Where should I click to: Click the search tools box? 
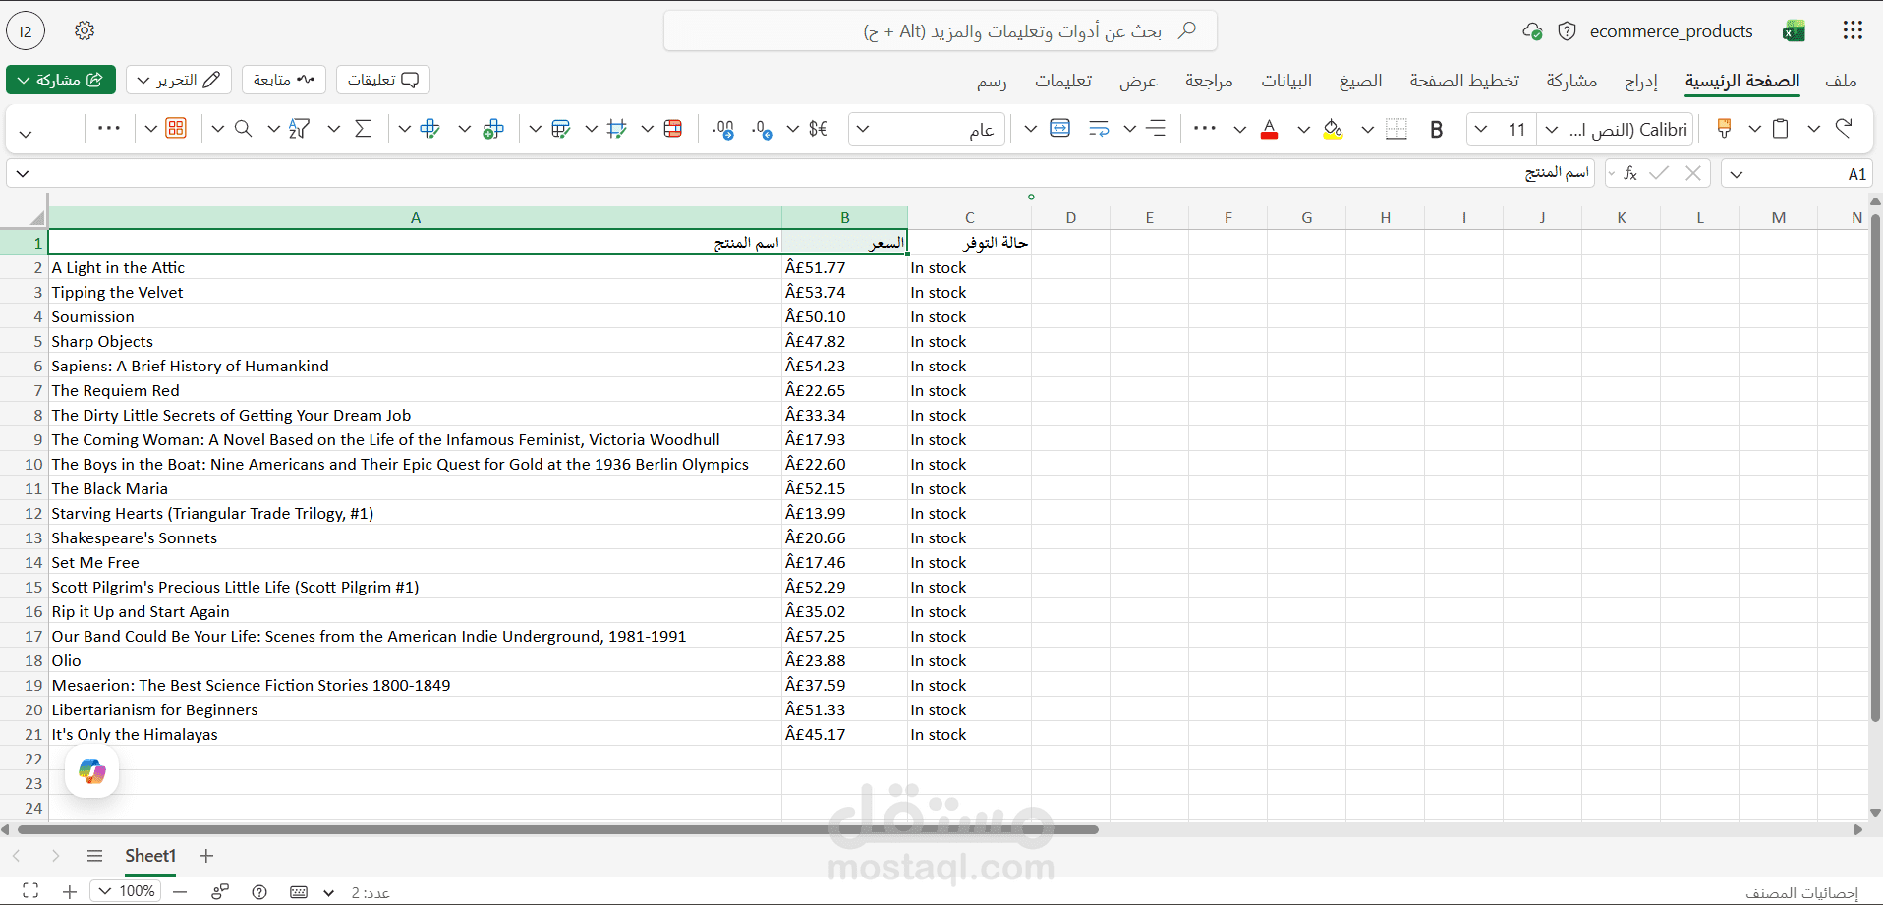pyautogui.click(x=941, y=31)
